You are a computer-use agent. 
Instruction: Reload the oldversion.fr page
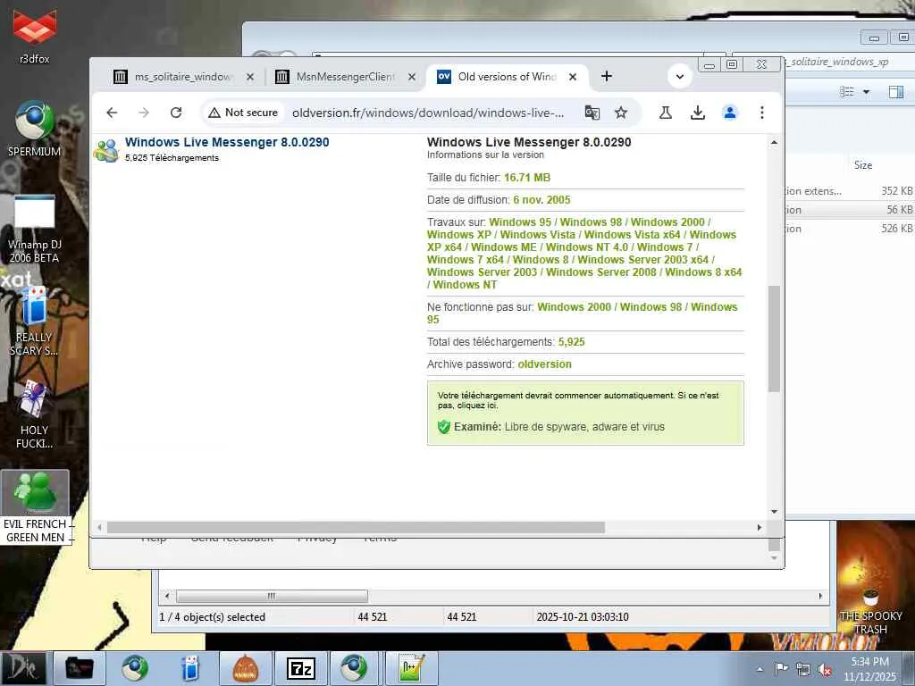click(x=176, y=113)
